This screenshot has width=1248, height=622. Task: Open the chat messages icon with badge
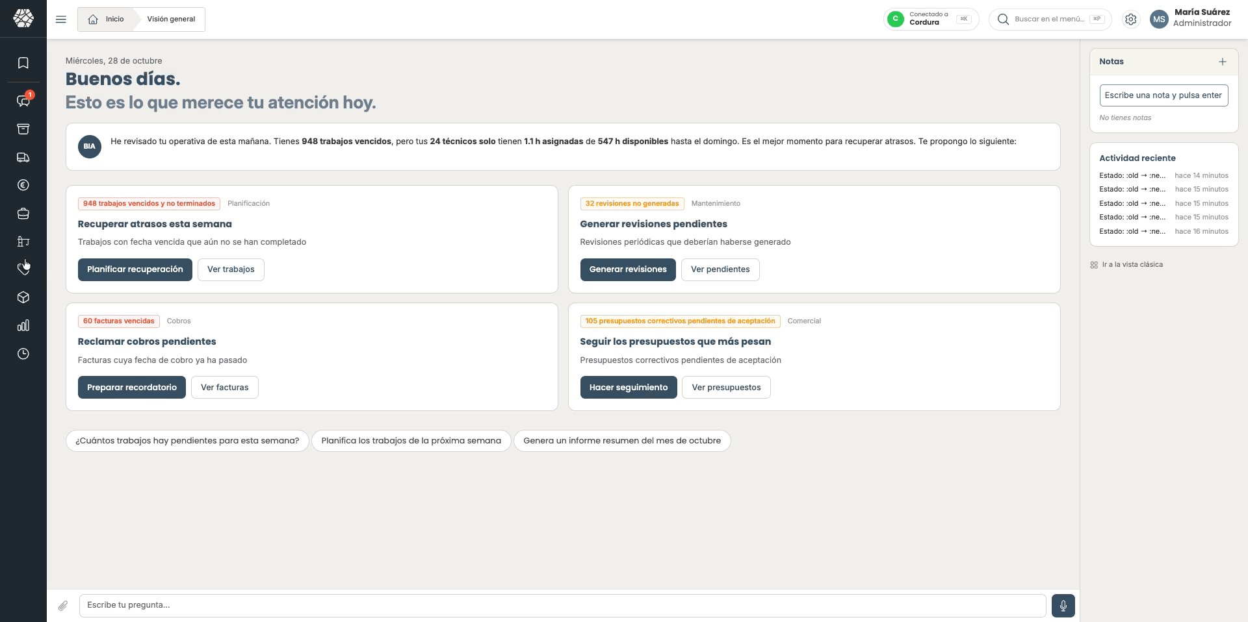(x=23, y=101)
